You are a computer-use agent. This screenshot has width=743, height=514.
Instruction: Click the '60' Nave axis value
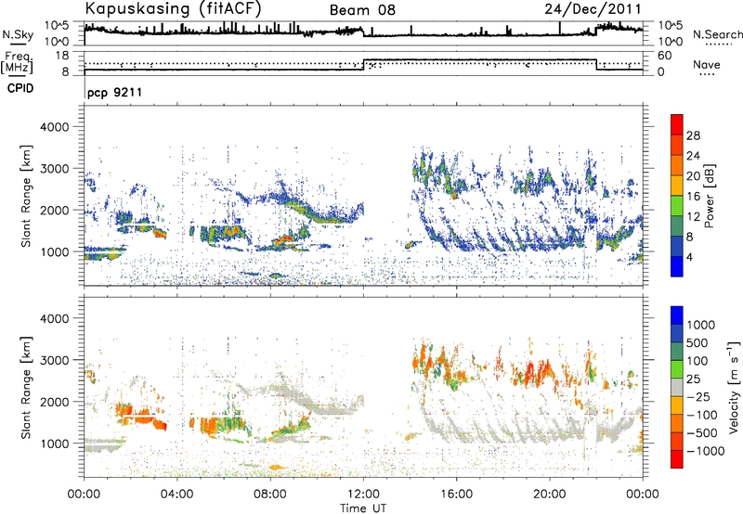point(664,56)
